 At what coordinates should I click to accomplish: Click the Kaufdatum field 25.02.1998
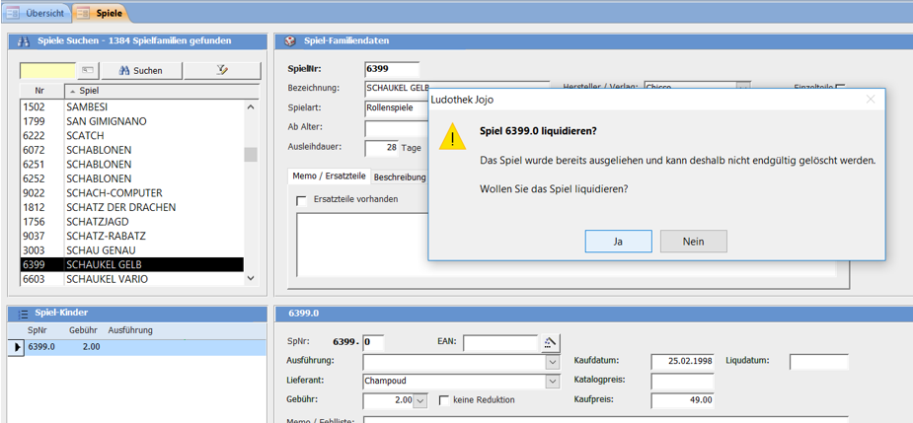coord(682,361)
